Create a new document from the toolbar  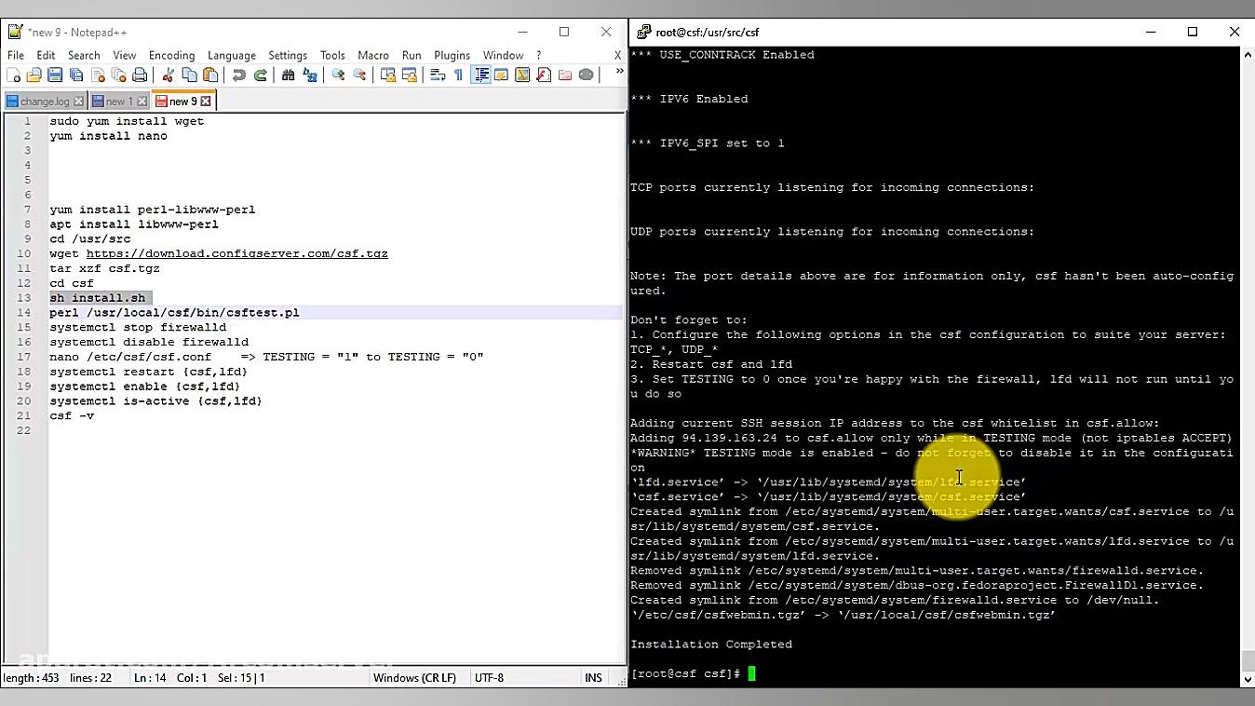13,75
